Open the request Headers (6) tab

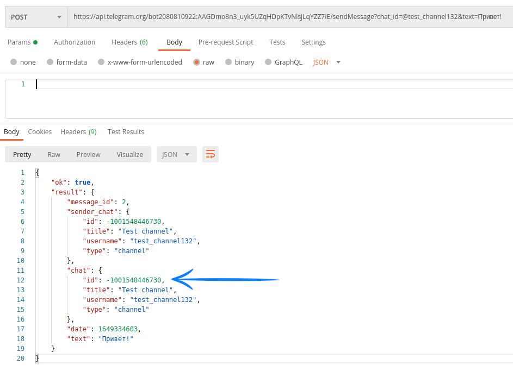pyautogui.click(x=129, y=42)
